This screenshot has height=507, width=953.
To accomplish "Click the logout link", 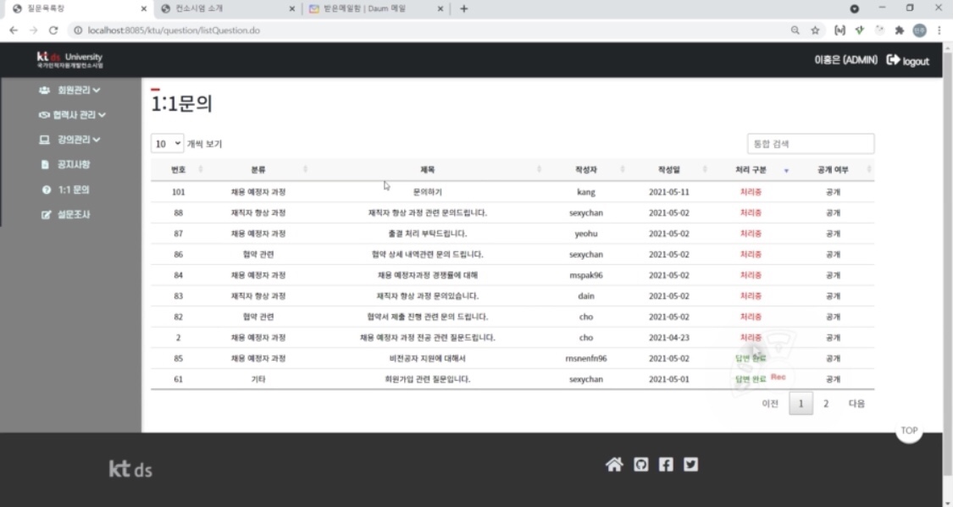I will [x=916, y=61].
